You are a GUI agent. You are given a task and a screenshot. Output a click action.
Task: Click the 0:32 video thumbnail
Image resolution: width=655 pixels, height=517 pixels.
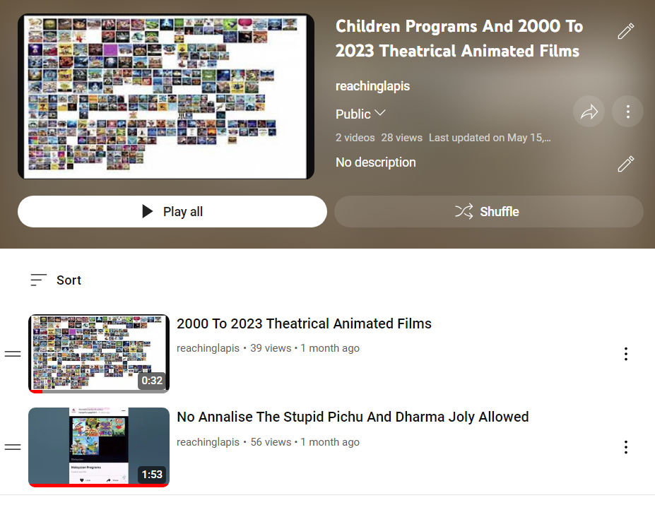(x=99, y=354)
